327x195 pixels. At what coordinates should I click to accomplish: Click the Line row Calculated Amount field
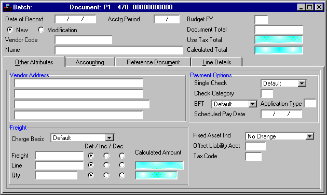coord(159,165)
